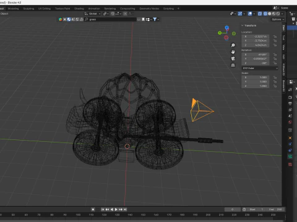Click the Rotation Z value field
Image resolution: width=297 pixels, height=222 pixels.
tap(256, 63)
